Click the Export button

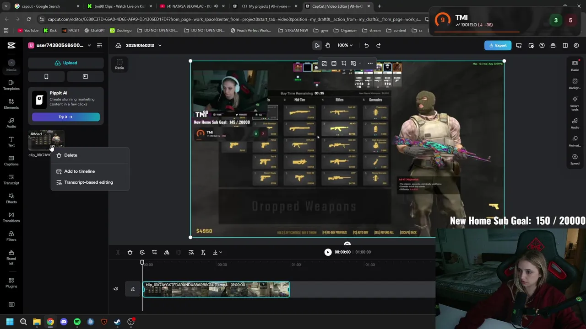coord(498,45)
